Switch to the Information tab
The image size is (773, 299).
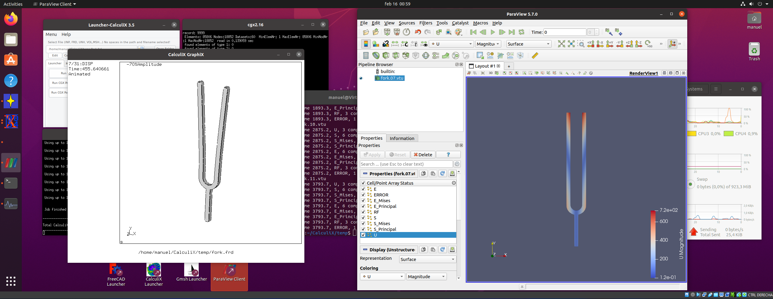402,138
